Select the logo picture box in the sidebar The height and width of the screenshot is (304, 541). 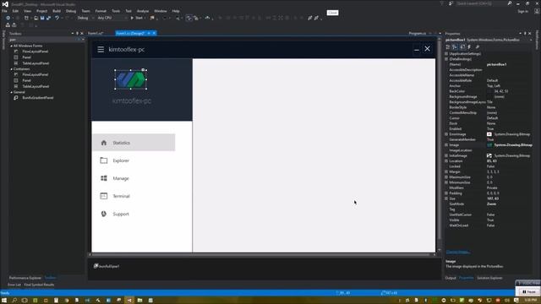tap(131, 79)
